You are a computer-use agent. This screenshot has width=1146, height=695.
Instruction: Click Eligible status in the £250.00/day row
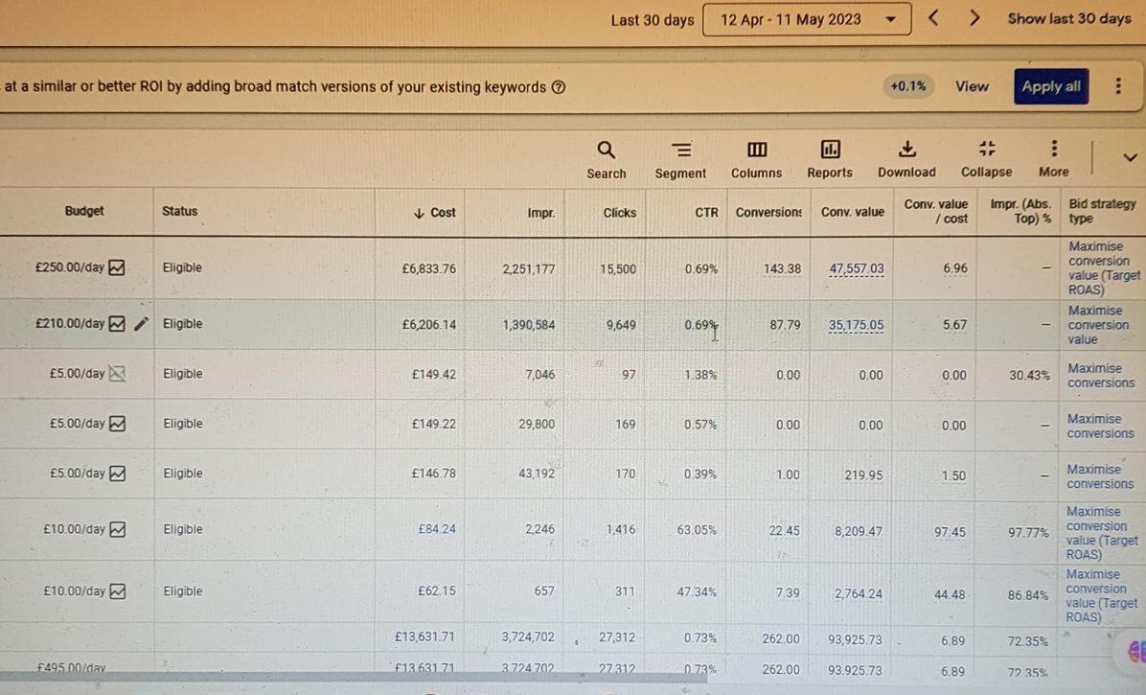(182, 267)
